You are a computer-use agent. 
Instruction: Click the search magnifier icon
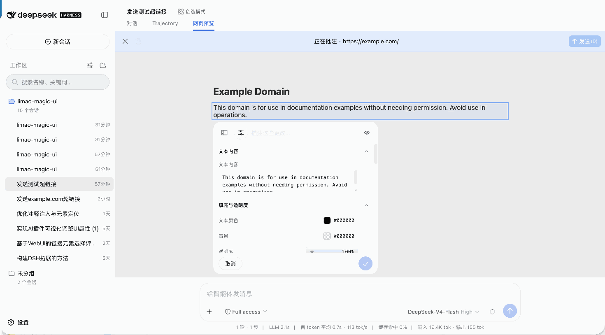[x=15, y=82]
